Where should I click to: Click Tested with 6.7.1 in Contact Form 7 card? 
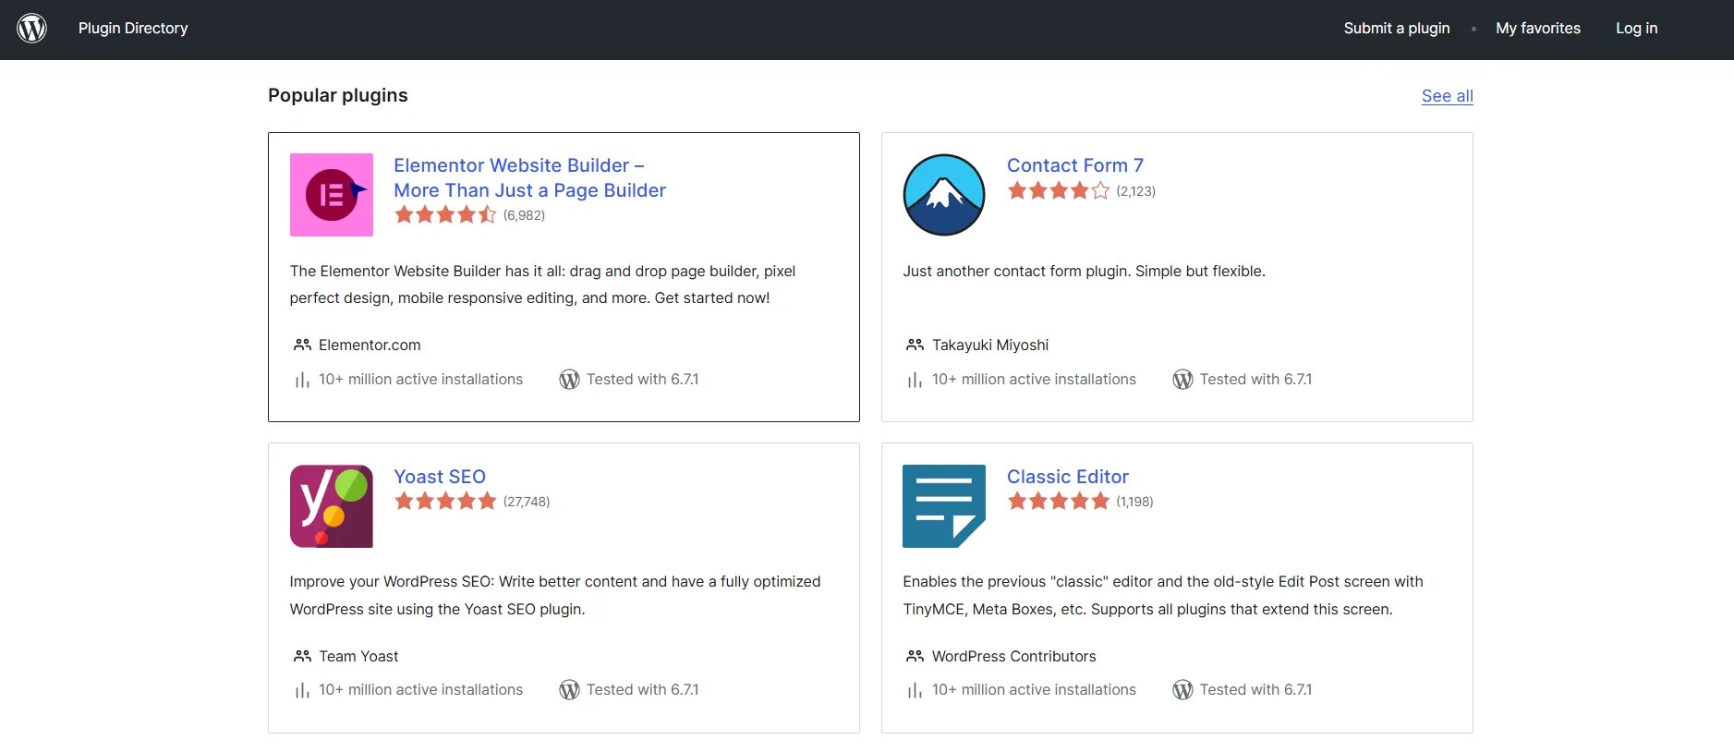pos(1255,380)
